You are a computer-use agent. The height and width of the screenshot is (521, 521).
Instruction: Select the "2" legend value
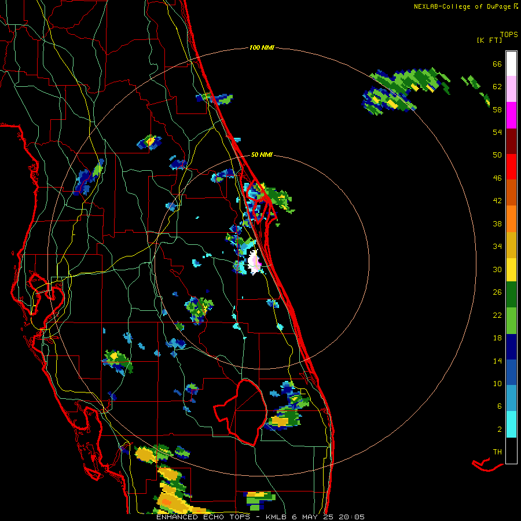pos(500,430)
